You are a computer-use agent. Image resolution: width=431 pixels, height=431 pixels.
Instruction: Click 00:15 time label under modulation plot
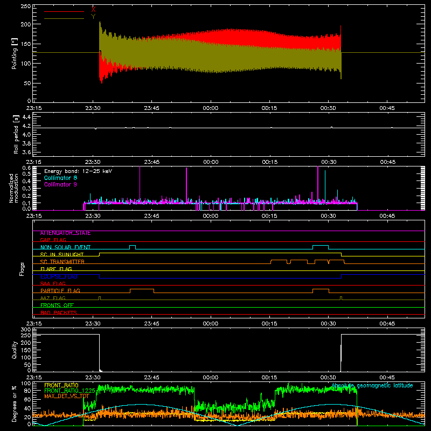tap(269, 216)
